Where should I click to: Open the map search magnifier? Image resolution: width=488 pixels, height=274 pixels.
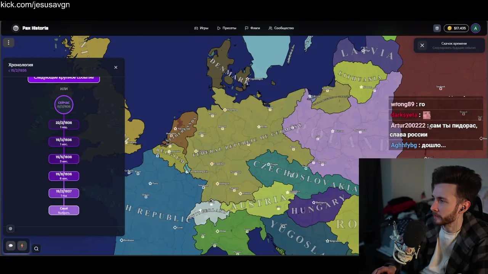[36, 249]
